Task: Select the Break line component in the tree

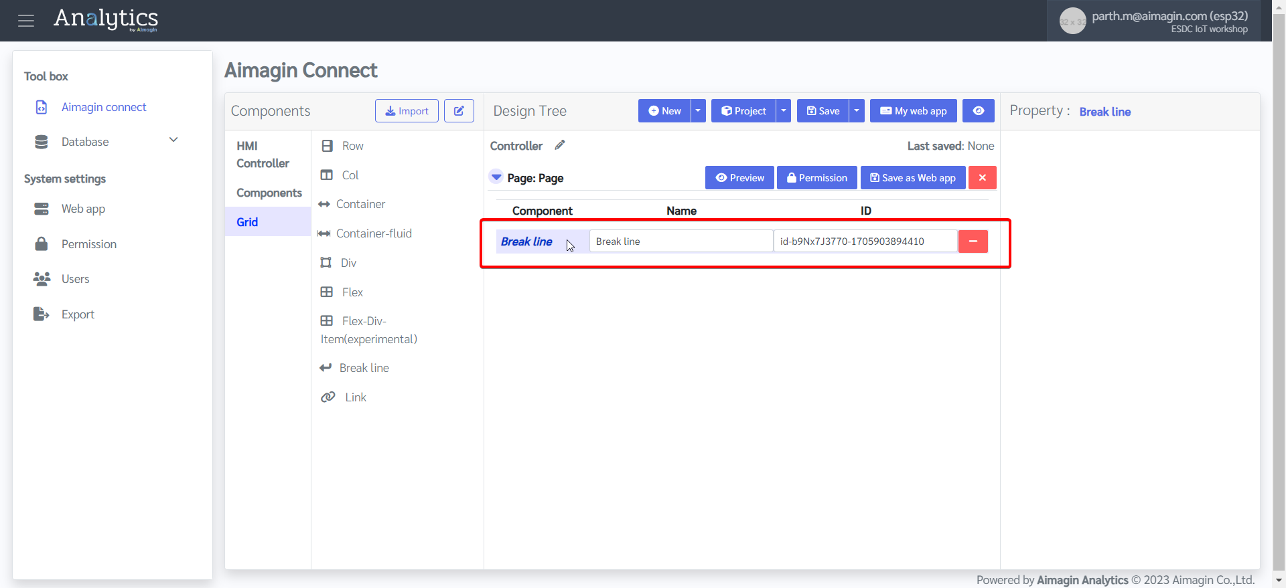Action: point(526,241)
